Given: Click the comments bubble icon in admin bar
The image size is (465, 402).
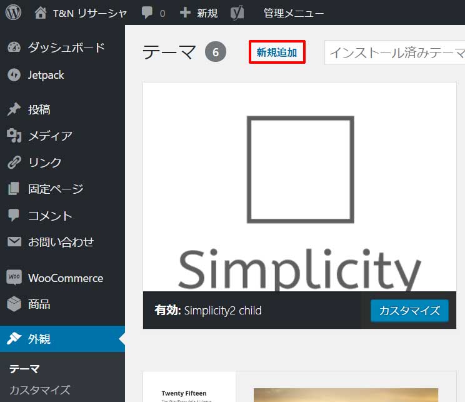Looking at the screenshot, I should [147, 13].
